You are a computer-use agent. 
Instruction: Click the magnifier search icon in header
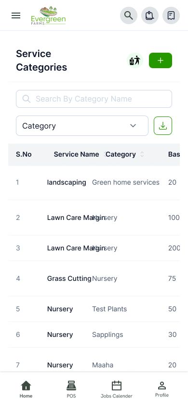click(x=129, y=15)
